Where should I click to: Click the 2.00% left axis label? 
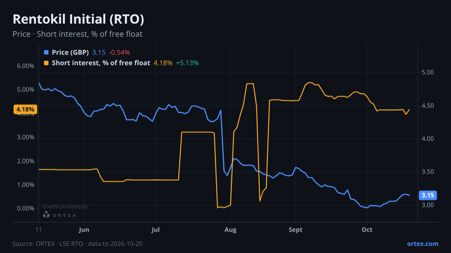tap(25, 161)
